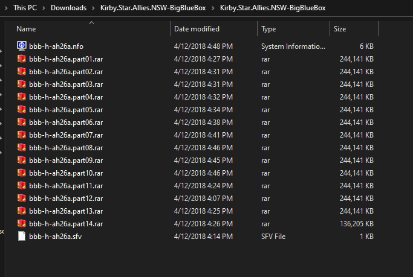Select file name bbb-h-ah26a.part14.rar

[66, 224]
